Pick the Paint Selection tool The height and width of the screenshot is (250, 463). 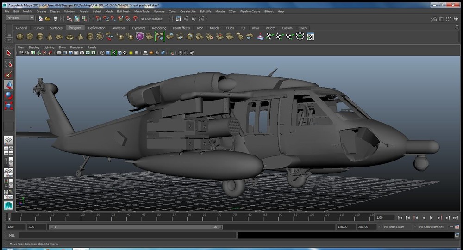point(8,75)
